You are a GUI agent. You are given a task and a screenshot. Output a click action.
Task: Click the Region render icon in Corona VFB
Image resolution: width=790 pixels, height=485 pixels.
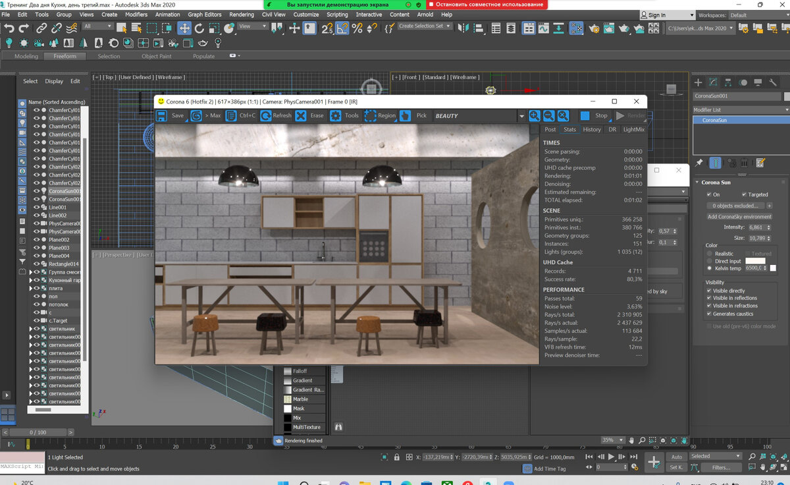tap(371, 115)
